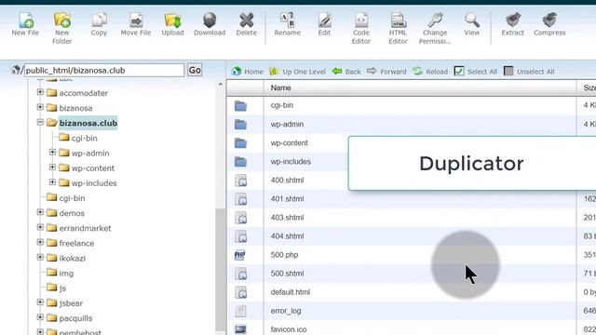Select the js folder in tree

tap(62, 288)
